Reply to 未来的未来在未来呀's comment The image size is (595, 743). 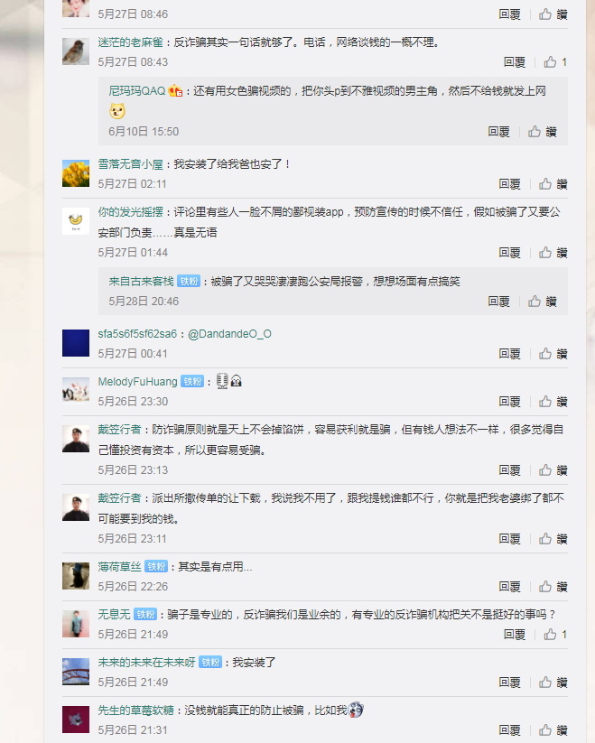coord(510,683)
